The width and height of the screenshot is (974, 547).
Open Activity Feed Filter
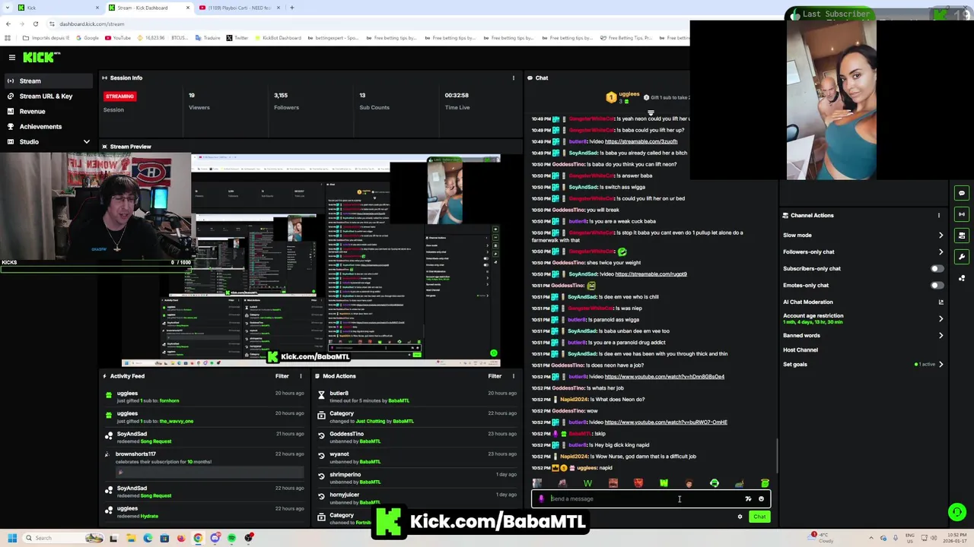[x=282, y=376]
